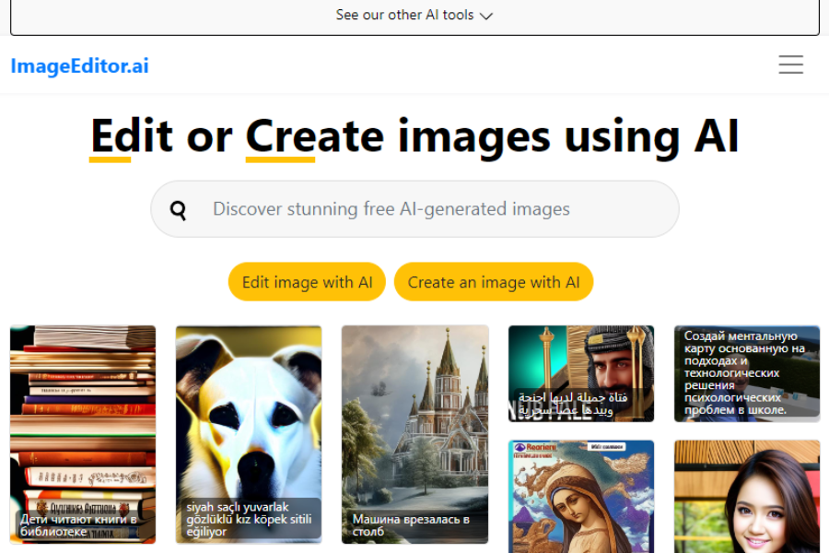Open the ImageEditor.ai logo link
This screenshot has width=829, height=553.
tap(79, 65)
